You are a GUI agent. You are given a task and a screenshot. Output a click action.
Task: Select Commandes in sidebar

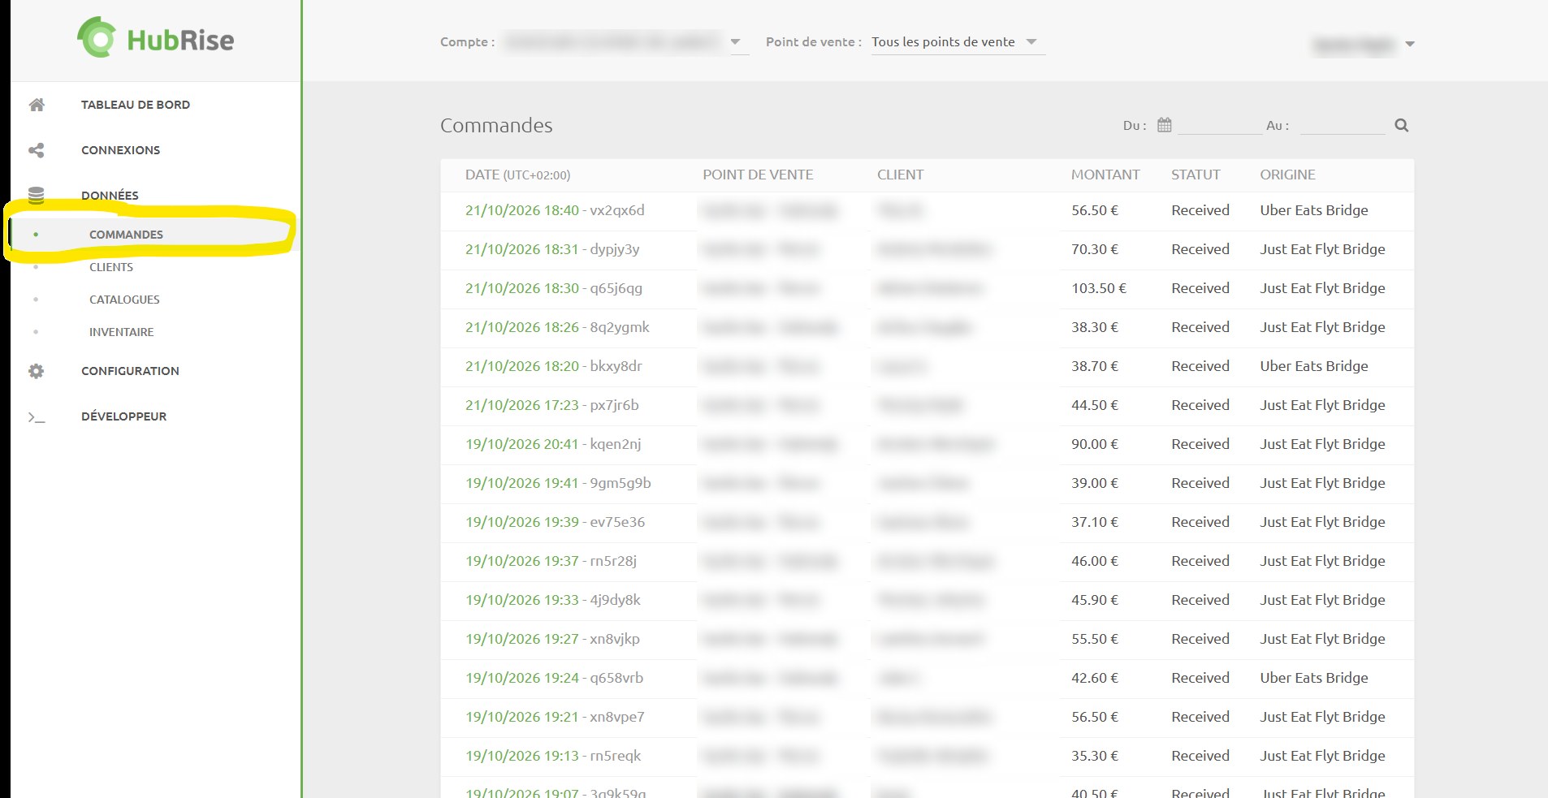tap(126, 235)
